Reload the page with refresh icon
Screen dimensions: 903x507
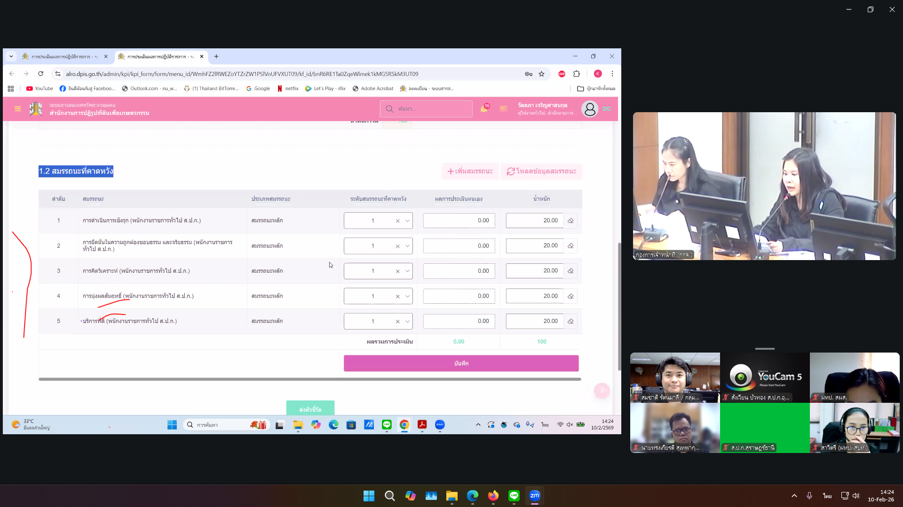41,74
